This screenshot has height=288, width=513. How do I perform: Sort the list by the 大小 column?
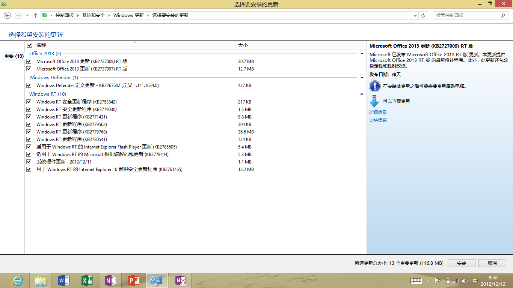click(249, 45)
